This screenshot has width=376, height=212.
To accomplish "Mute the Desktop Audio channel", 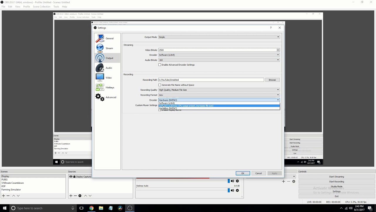I will pyautogui.click(x=232, y=191).
